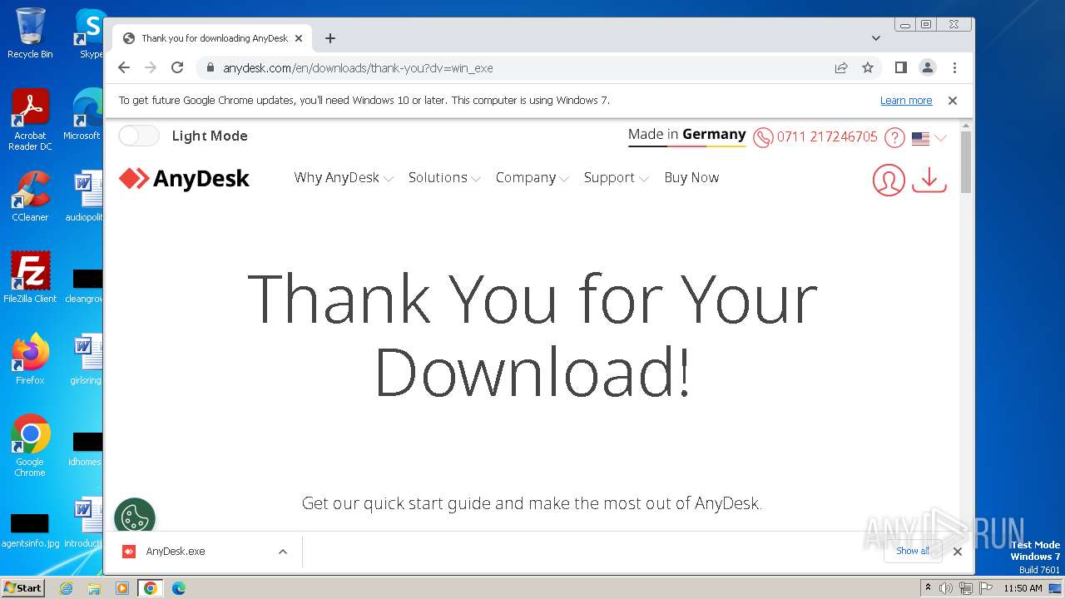Open Google Chrome desktop shortcut
The height and width of the screenshot is (599, 1065).
pyautogui.click(x=30, y=446)
